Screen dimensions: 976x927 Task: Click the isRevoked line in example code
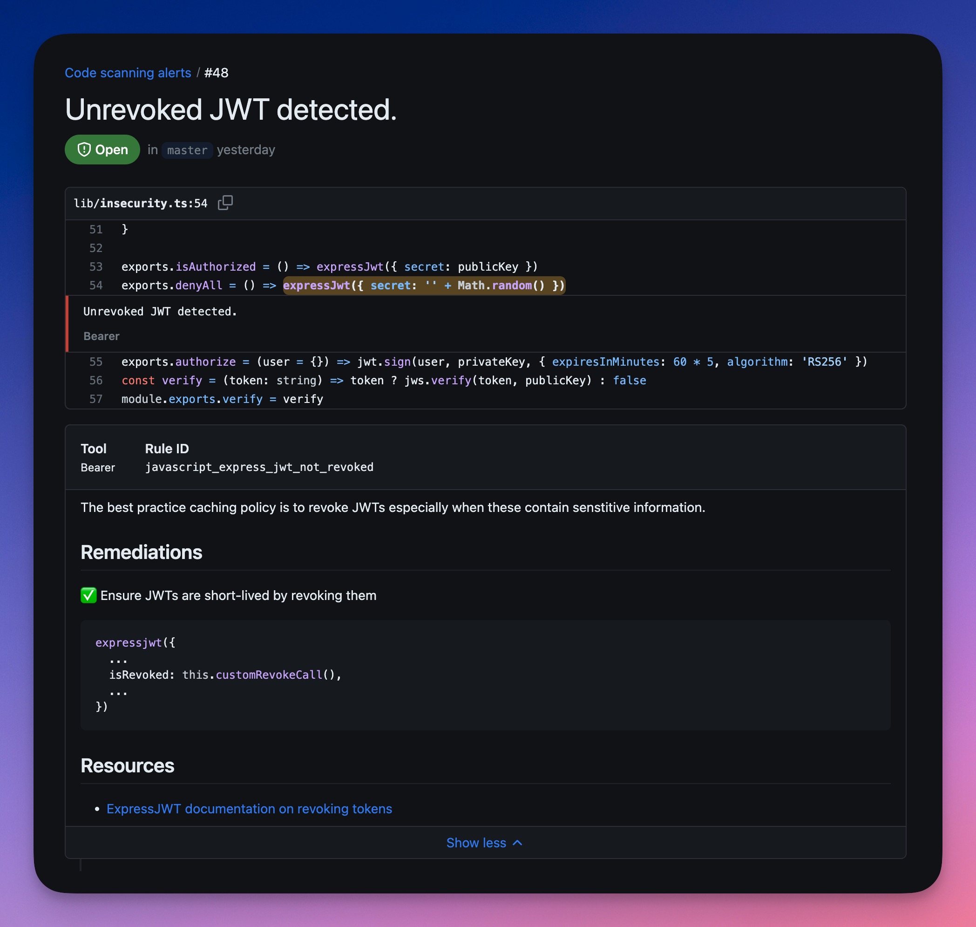point(225,675)
